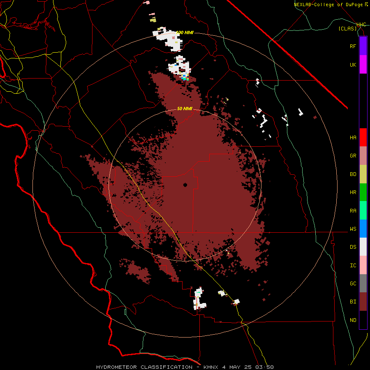The image size is (370, 370).
Task: Click the HYDROMETEOR CLASSIFICATION title text
Action: tap(144, 367)
